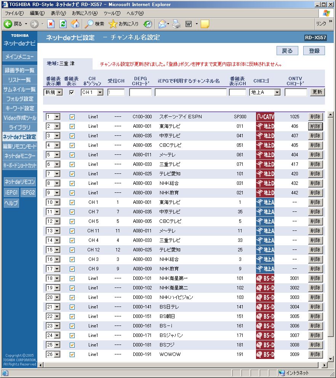Open the ヘルプ(H) menu
Viewport: 336px width, 378px height.
click(x=135, y=13)
